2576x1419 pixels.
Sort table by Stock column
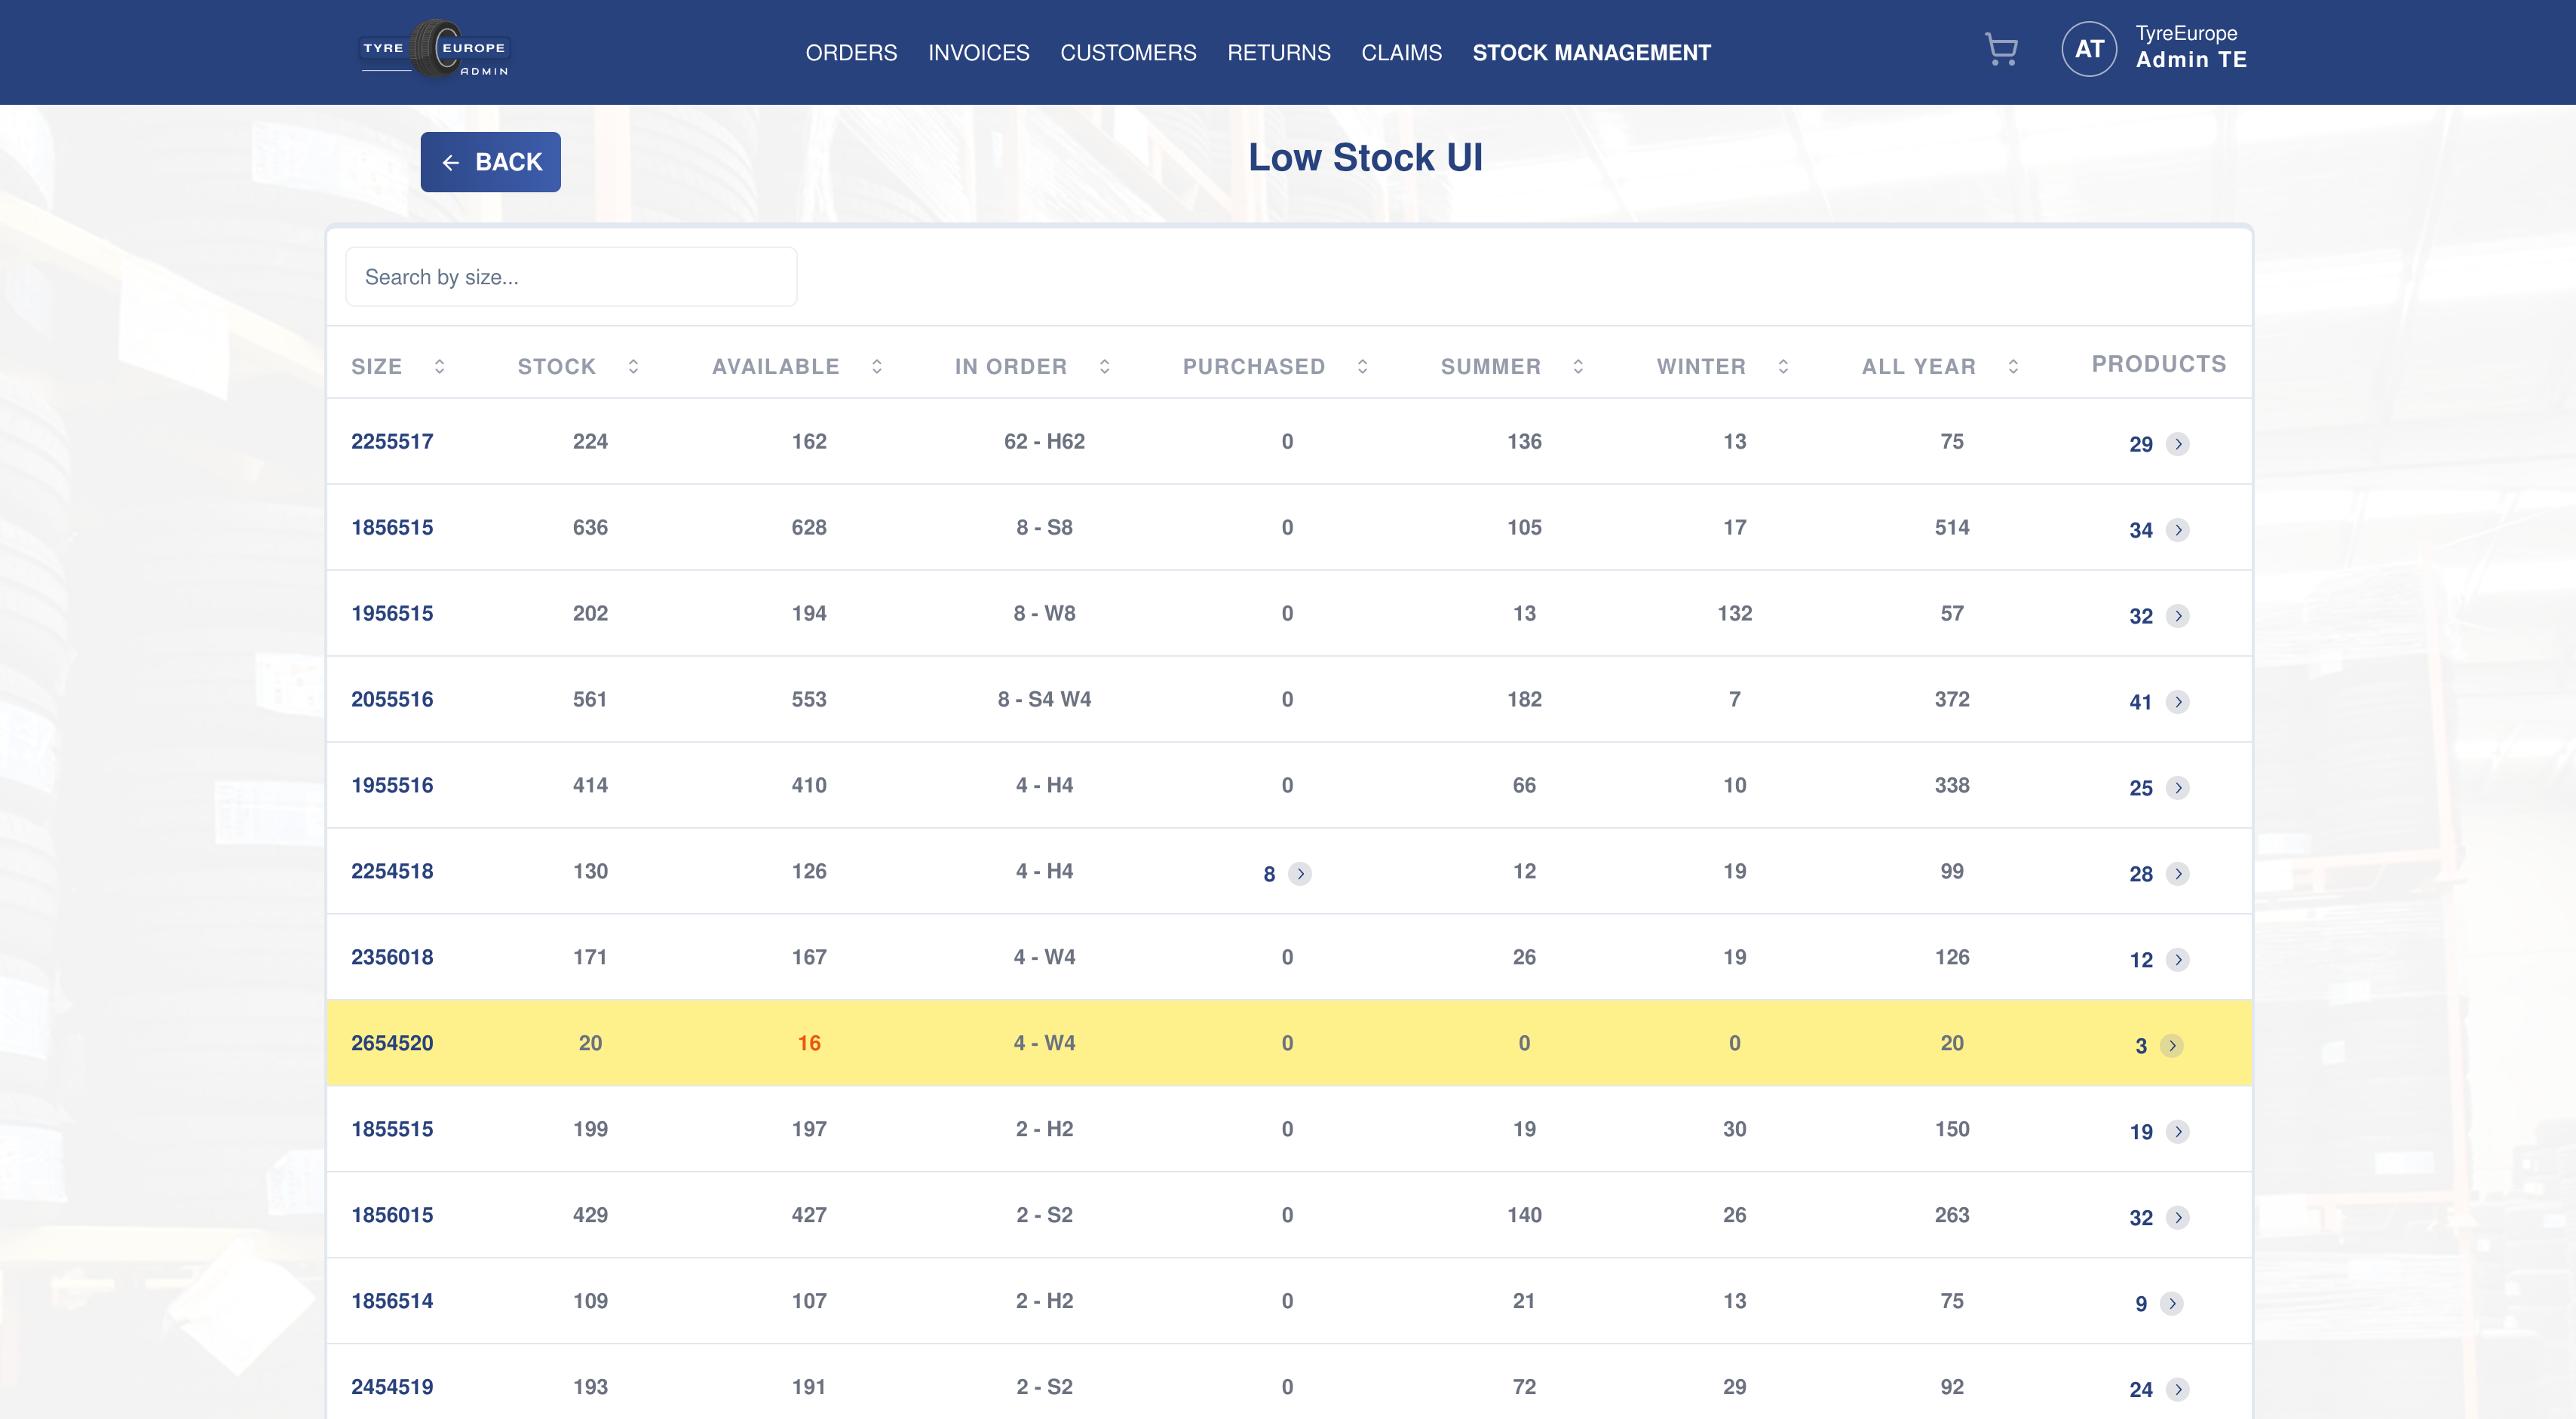coord(633,367)
